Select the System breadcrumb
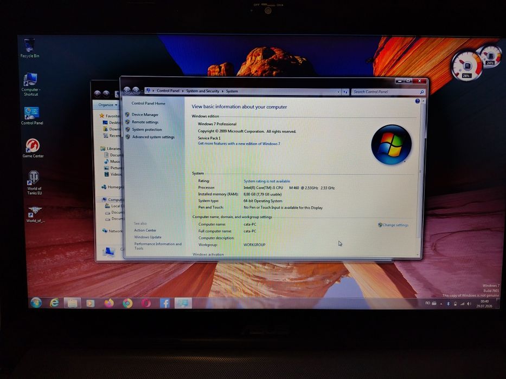Image resolution: width=506 pixels, height=379 pixels. click(x=232, y=91)
